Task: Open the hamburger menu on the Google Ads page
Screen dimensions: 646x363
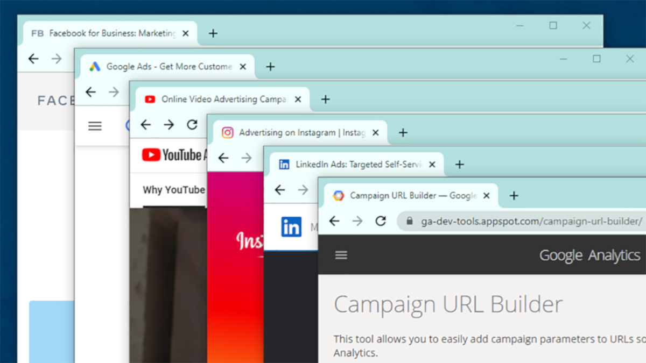Action: pyautogui.click(x=95, y=126)
